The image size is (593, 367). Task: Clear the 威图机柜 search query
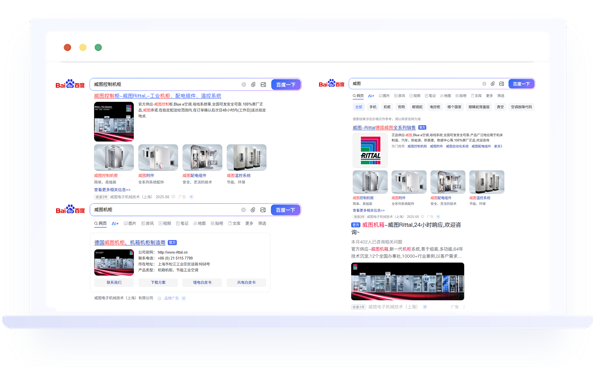point(243,210)
